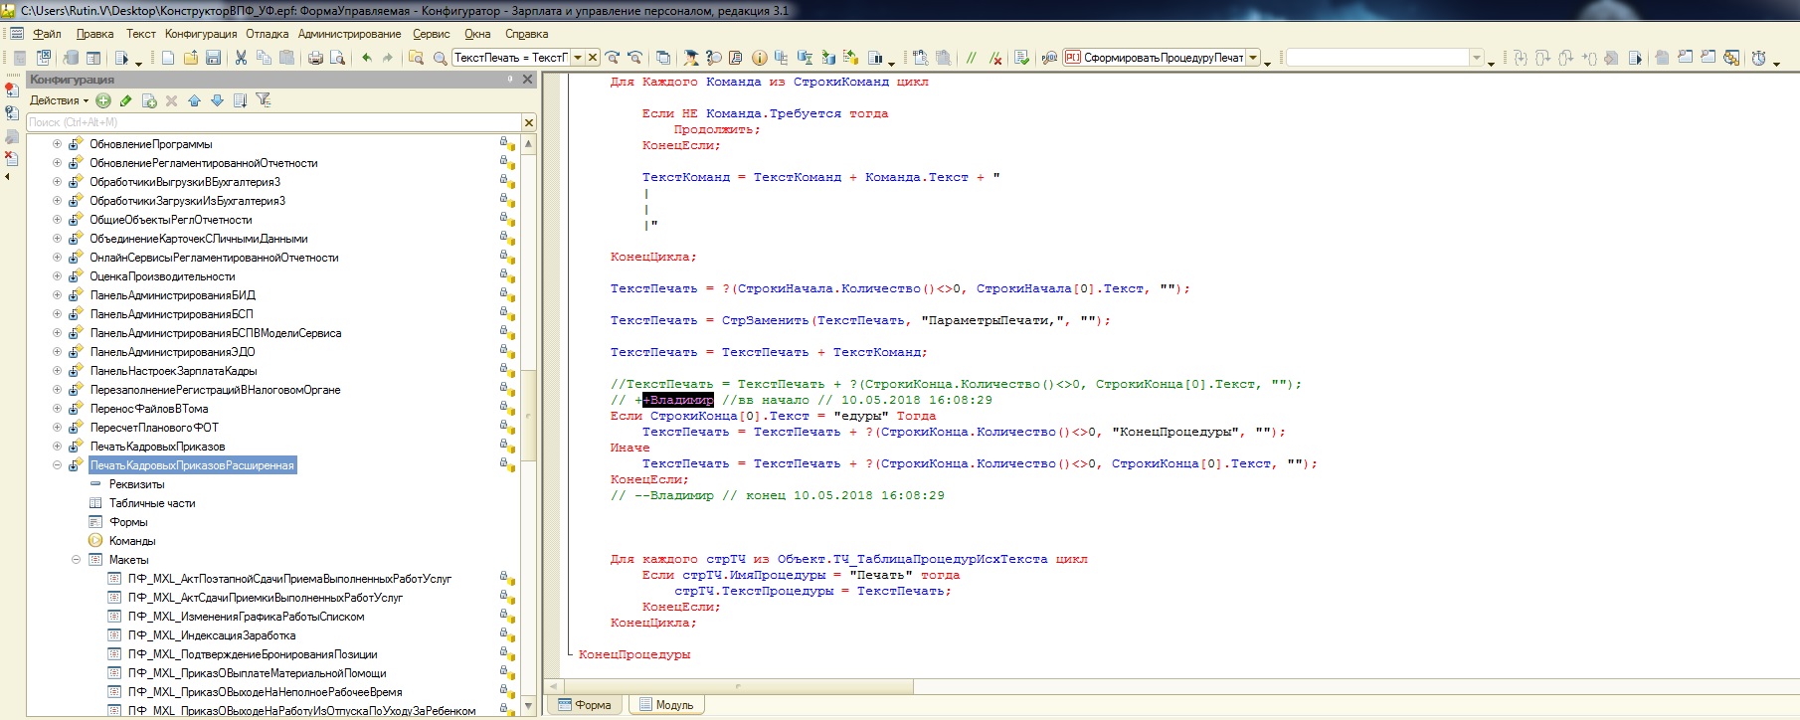The image size is (1800, 720).
Task: Click the go-to-procedure icon by the procedure box
Action: click(1049, 58)
